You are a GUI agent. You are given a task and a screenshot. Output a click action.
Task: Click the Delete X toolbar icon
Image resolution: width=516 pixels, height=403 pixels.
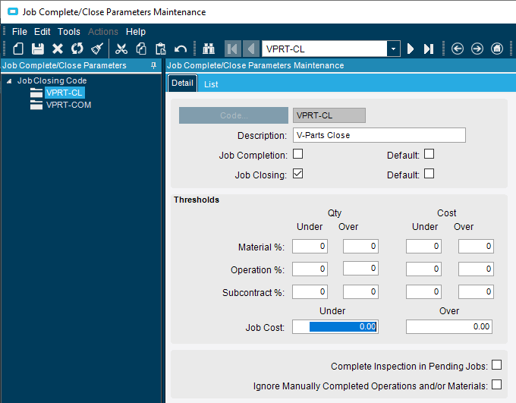point(58,49)
